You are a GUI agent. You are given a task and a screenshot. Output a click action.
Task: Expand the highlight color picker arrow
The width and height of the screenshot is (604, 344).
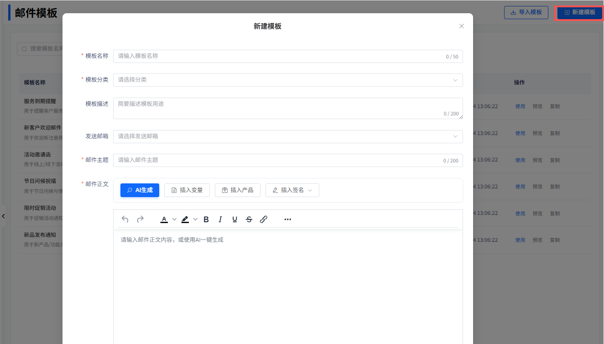[x=196, y=219]
